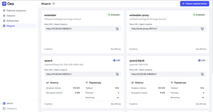The image size is (213, 112).
Task: Click Без API key on embedder card
Action: coord(116,49)
